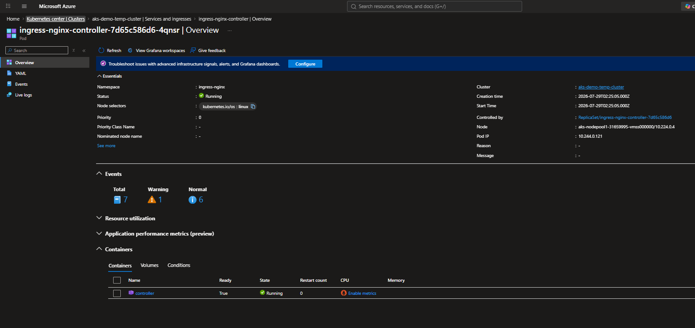Go to the aks-demo-temp-cluster | Services and ingresses breadcrumb

click(x=141, y=19)
